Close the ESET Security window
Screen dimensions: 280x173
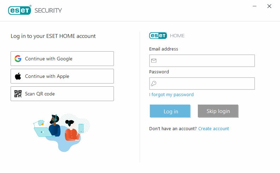[269, 6]
